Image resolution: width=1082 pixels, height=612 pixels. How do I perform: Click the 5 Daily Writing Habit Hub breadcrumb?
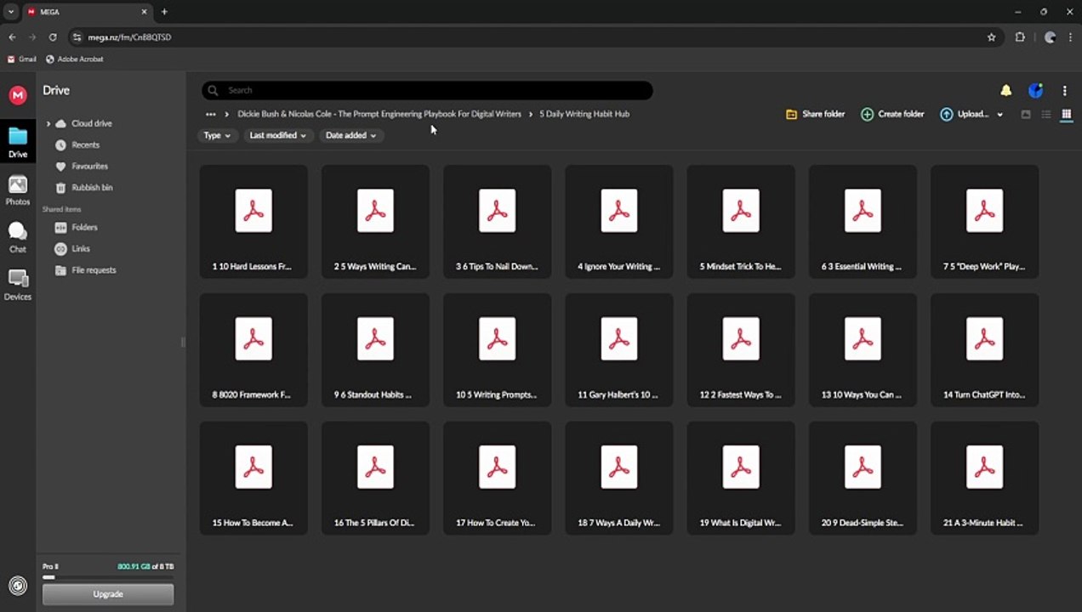(x=584, y=114)
